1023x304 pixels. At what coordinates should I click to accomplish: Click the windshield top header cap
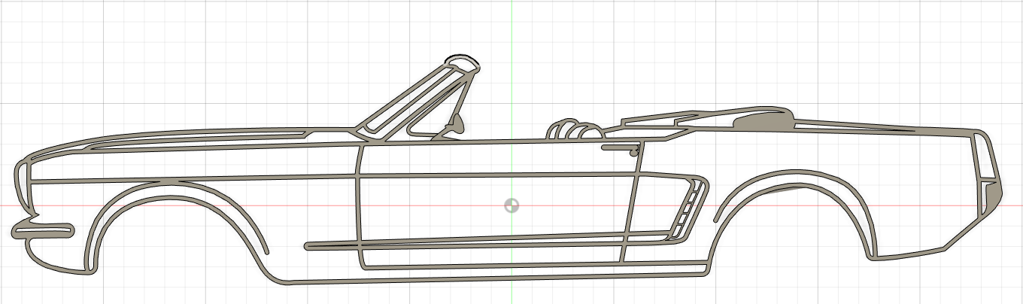tap(462, 61)
